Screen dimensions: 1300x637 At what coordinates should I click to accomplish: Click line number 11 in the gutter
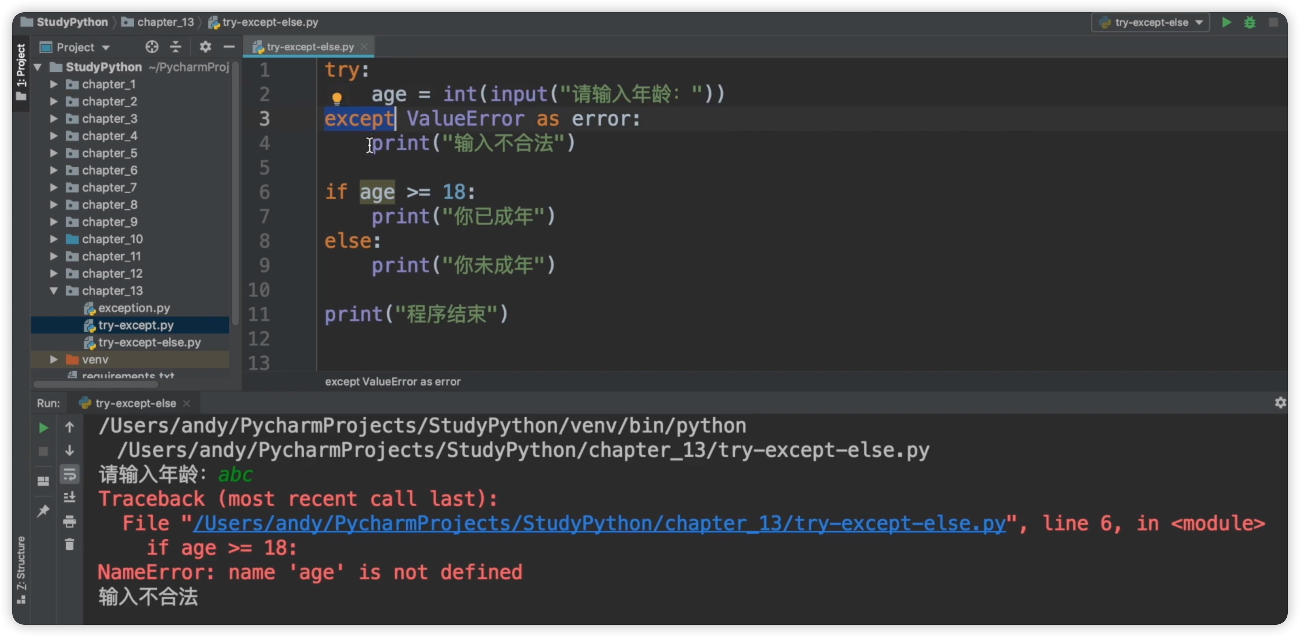click(x=259, y=314)
